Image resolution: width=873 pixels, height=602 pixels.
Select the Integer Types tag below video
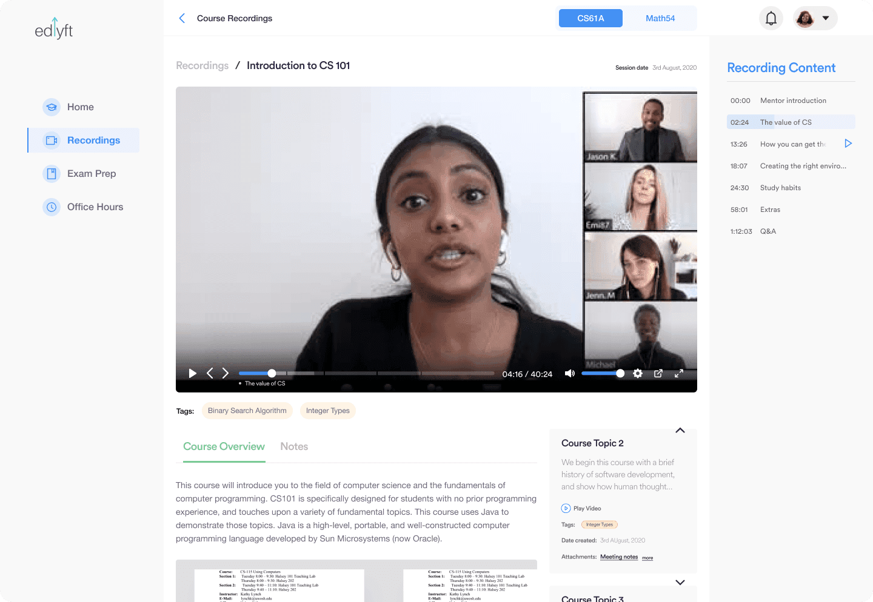[x=328, y=411]
